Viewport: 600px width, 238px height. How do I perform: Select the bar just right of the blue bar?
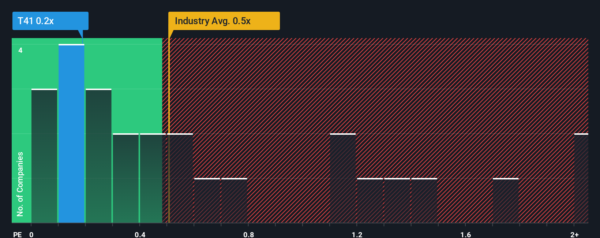point(98,156)
